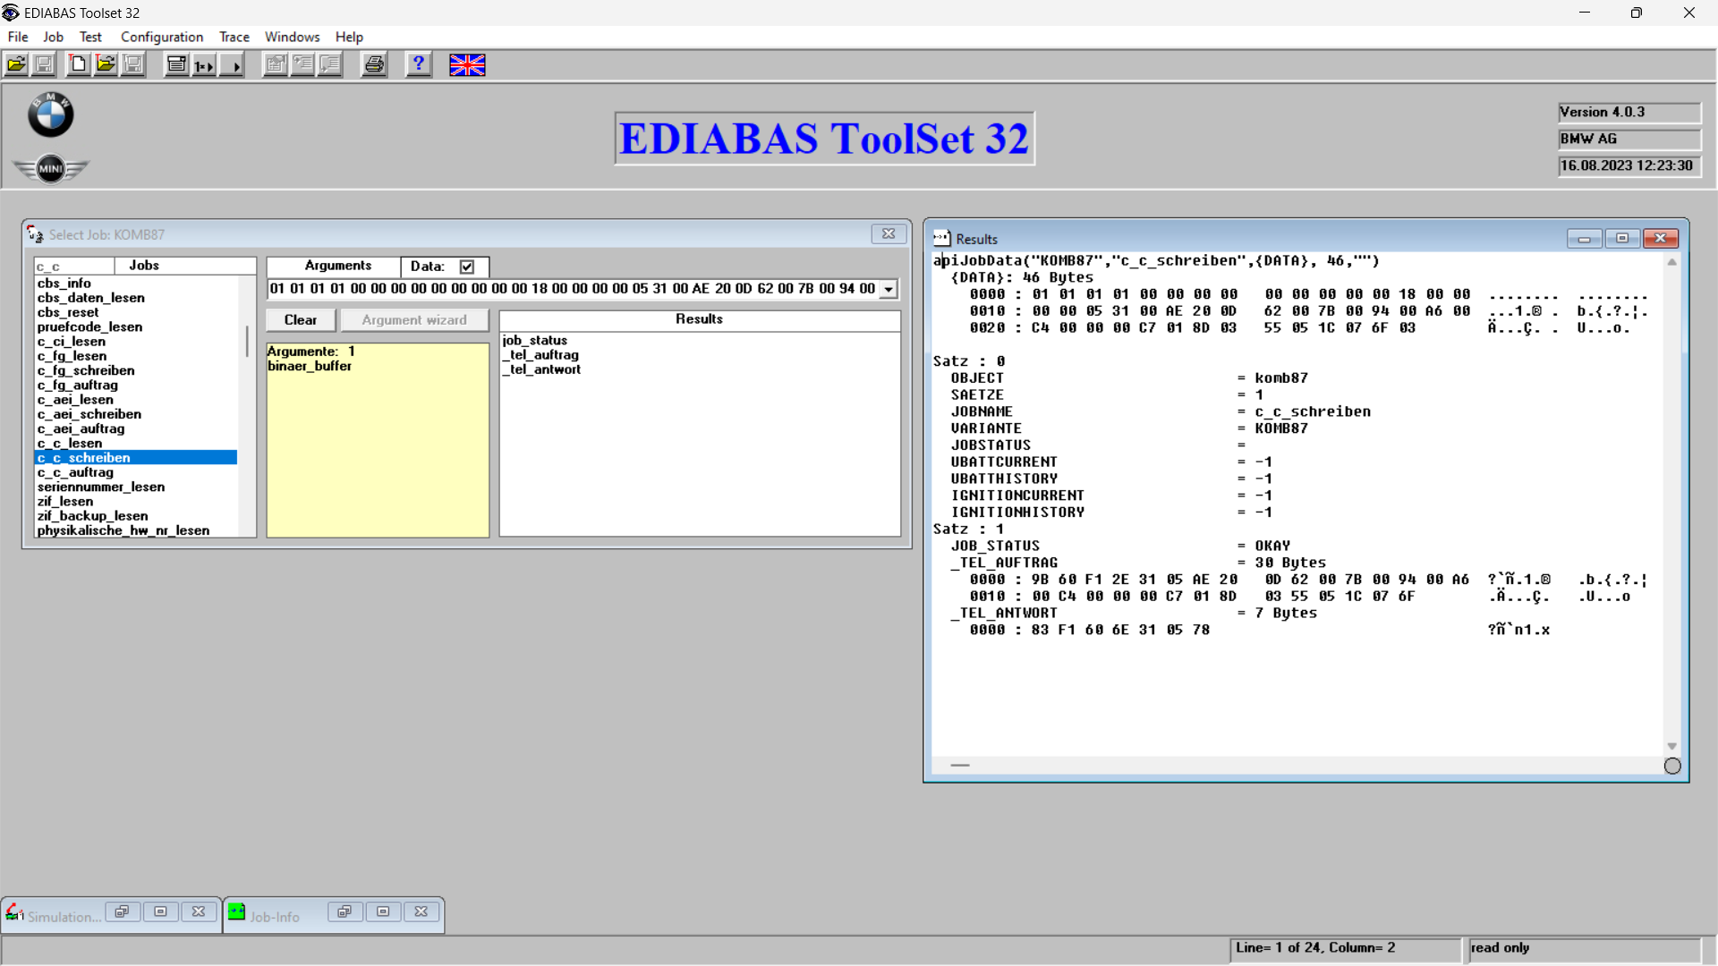This screenshot has width=1718, height=966.
Task: Switch language using the UK flag icon
Action: [467, 64]
